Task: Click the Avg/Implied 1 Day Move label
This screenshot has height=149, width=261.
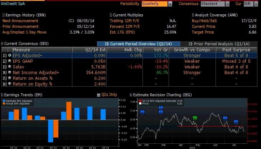Action: click(24, 32)
